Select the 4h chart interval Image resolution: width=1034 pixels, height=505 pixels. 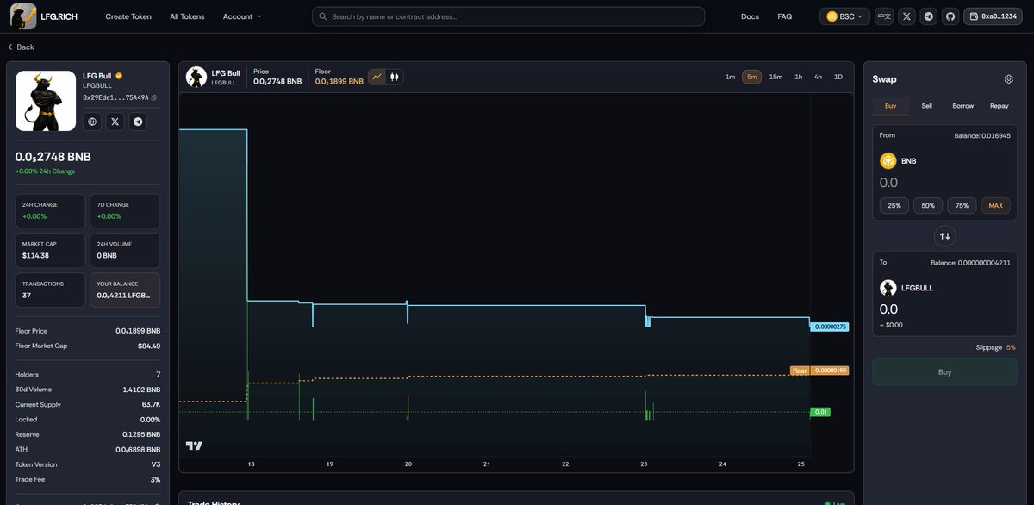[x=819, y=77]
